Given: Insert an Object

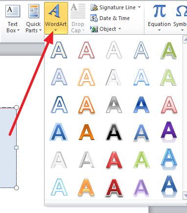Looking at the screenshot, I should 106,29.
